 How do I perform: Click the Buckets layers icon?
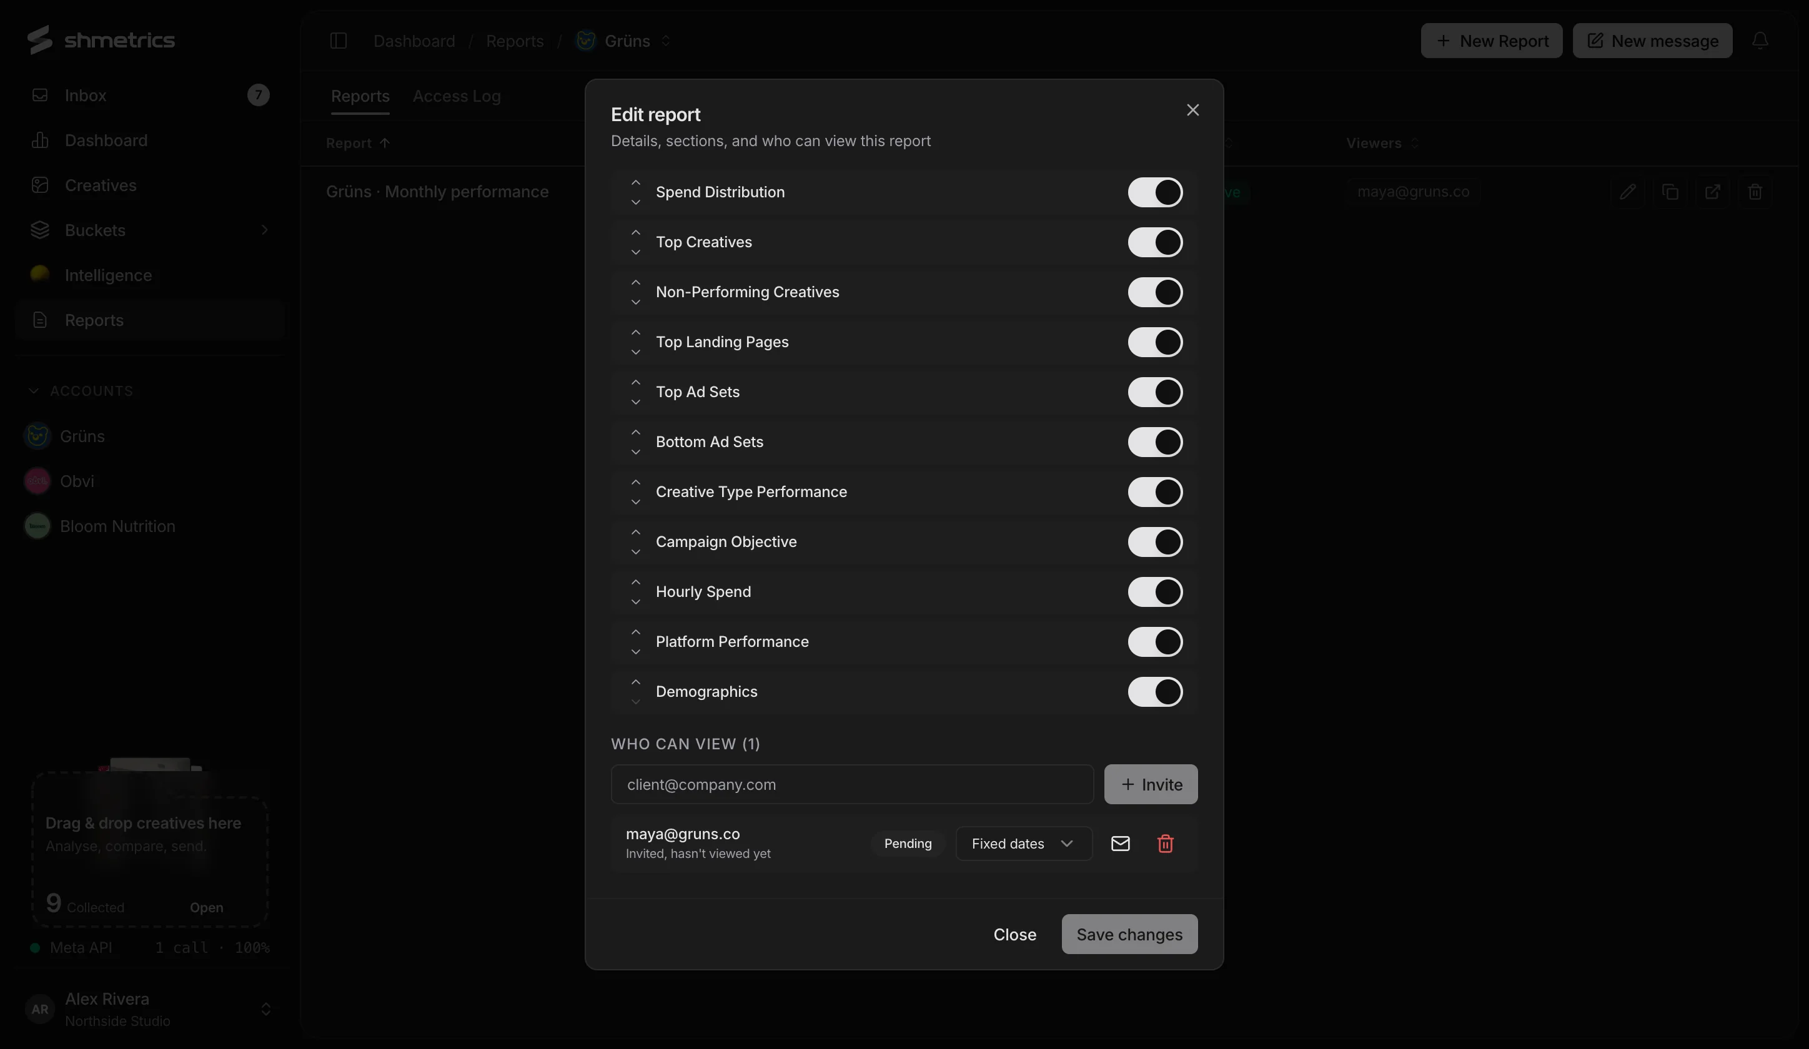pos(40,230)
